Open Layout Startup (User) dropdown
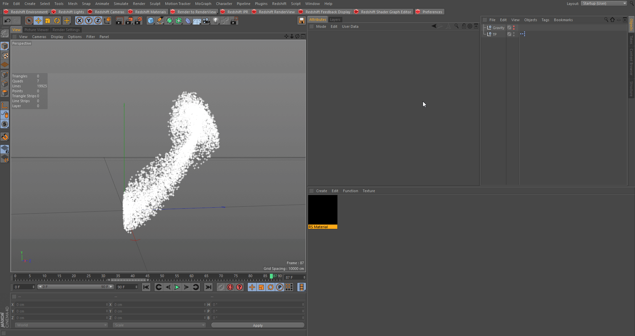The image size is (635, 336). 604,3
